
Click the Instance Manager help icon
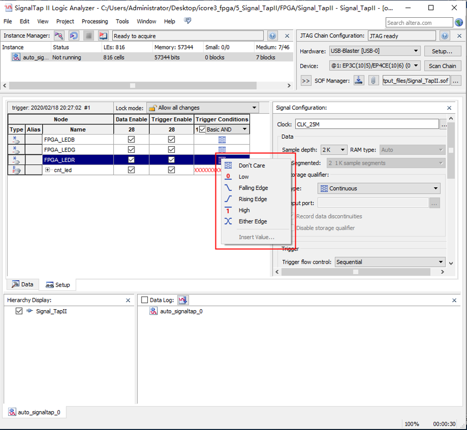point(273,36)
